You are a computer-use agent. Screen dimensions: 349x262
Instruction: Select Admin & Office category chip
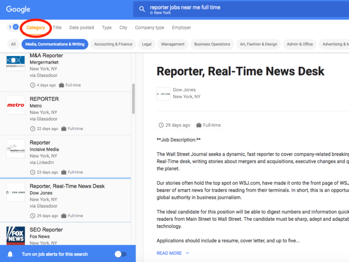click(x=300, y=44)
